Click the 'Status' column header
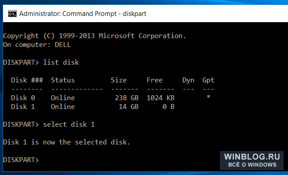This screenshot has width=288, height=175. (x=63, y=80)
